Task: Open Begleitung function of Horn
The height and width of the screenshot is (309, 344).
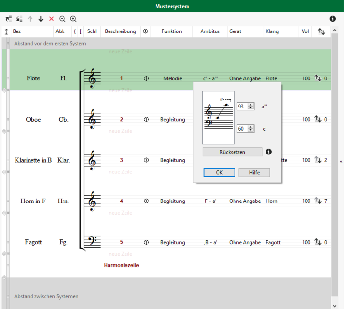Action: (172, 201)
